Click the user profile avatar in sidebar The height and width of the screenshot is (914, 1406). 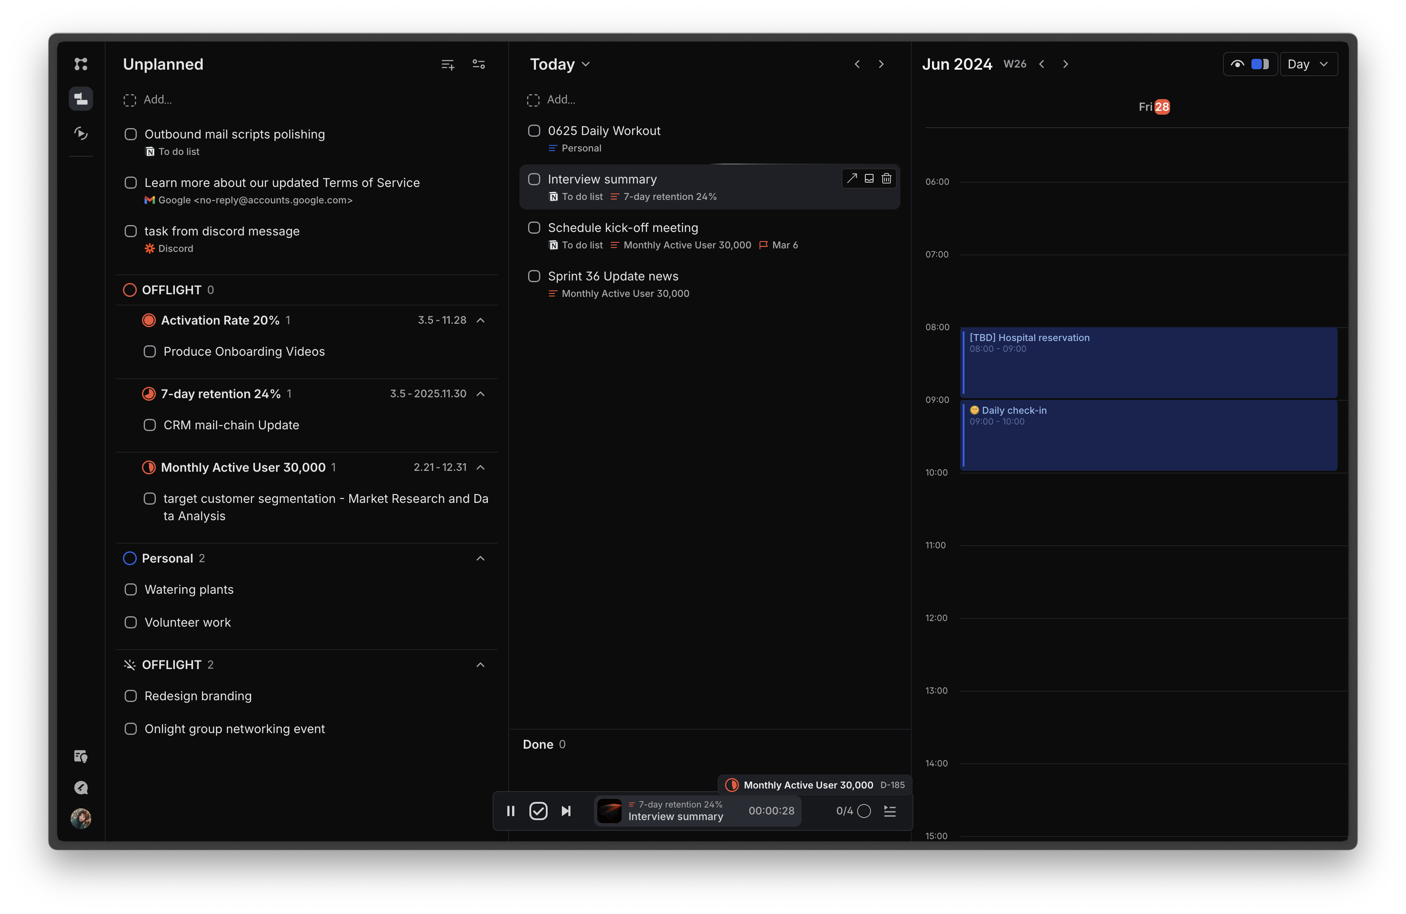tap(81, 818)
